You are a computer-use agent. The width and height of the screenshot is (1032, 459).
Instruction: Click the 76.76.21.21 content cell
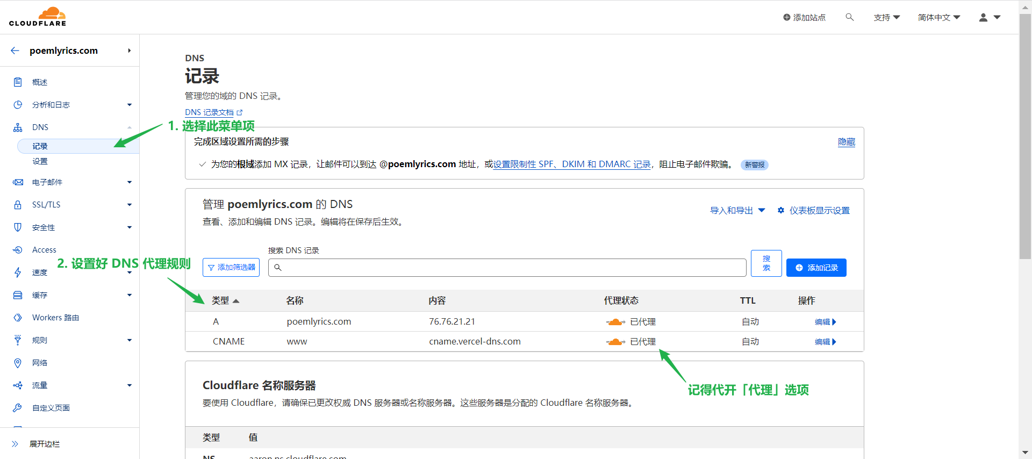coord(452,321)
